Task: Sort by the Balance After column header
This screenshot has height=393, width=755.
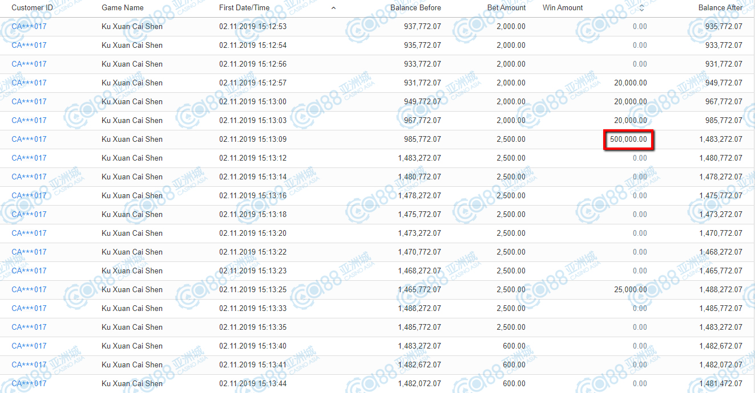Action: pos(721,8)
